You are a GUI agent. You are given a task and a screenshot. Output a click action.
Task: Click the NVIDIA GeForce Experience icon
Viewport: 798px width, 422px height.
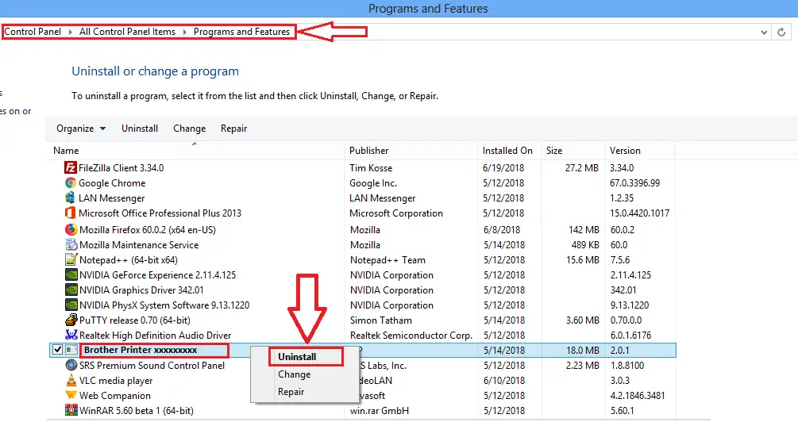click(x=71, y=274)
